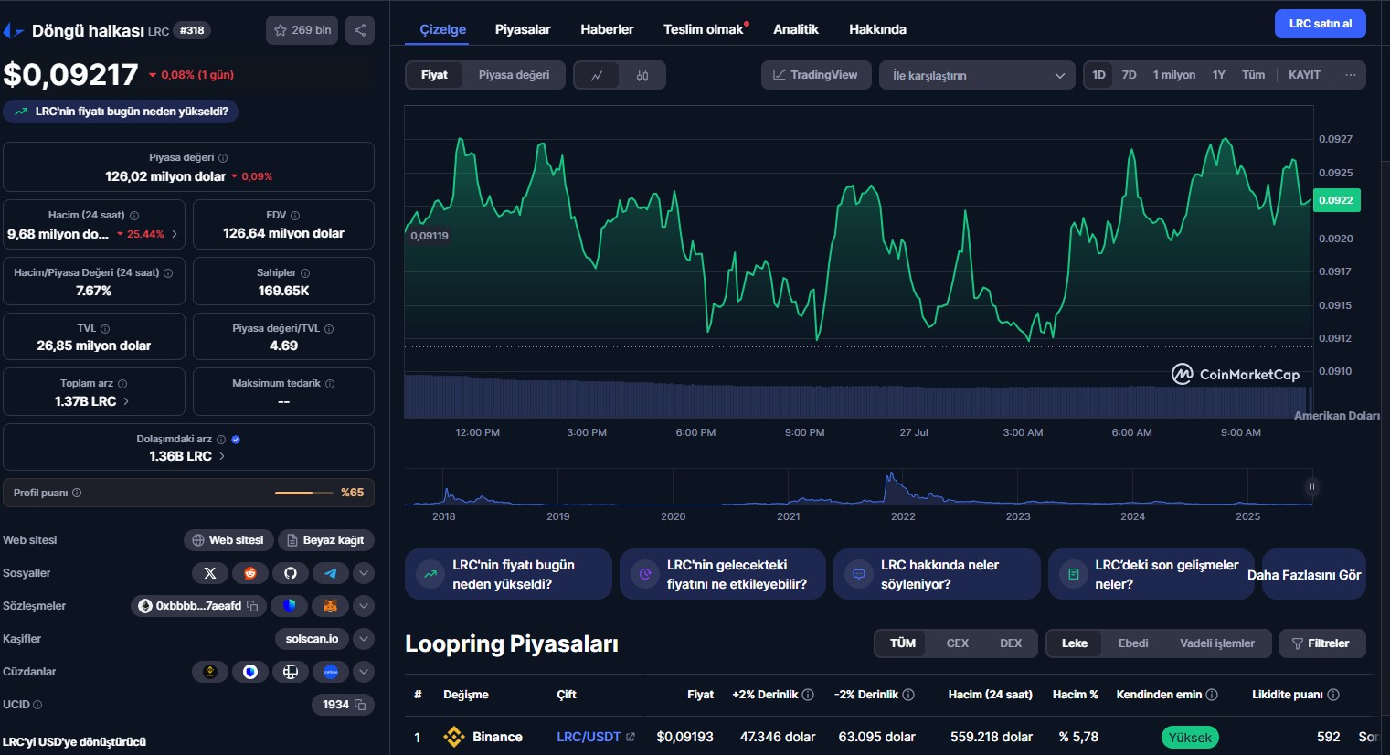Open the Reddit social link
Screen dimensions: 1390x755
(250, 573)
